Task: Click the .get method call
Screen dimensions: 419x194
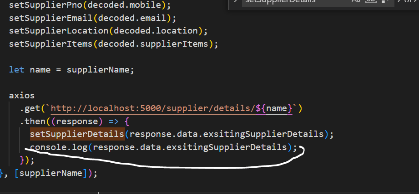Action: click(x=30, y=109)
